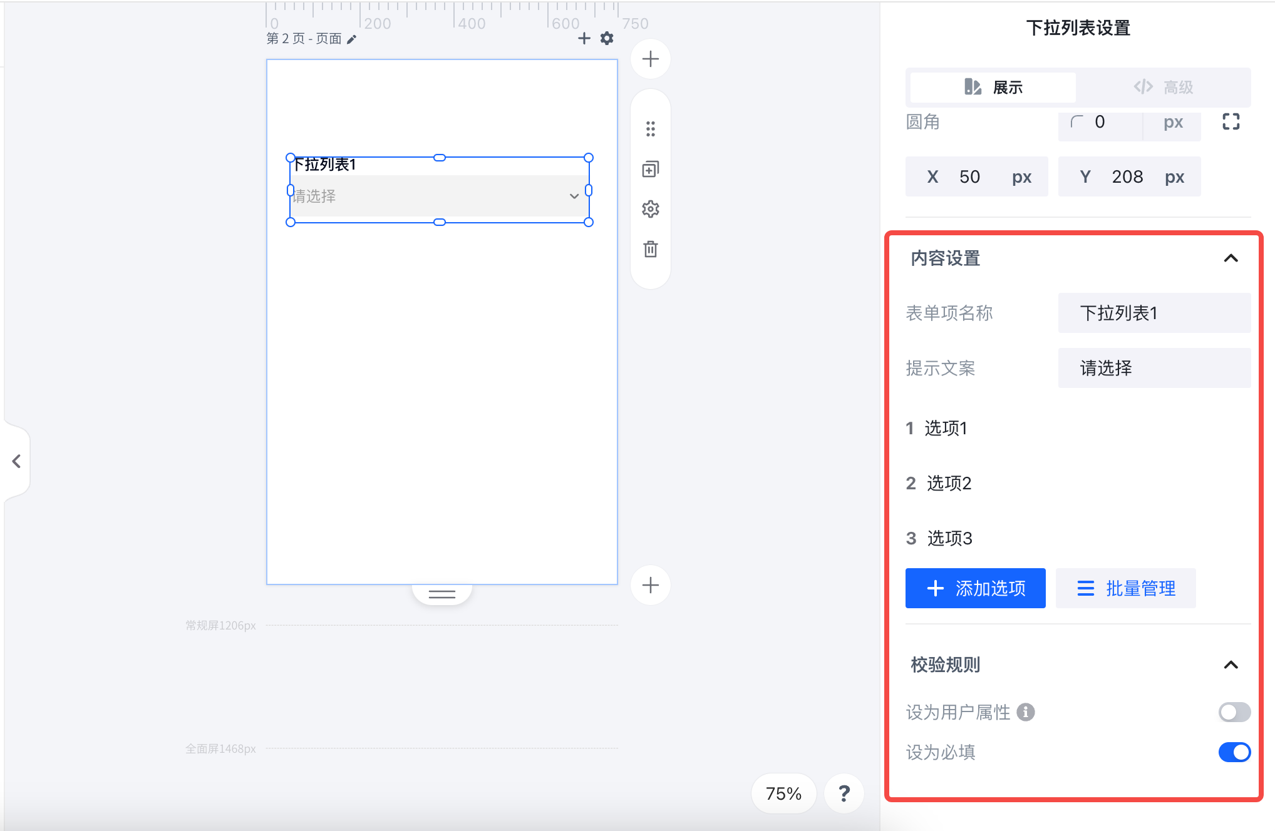Open page settings via the gear icon in the page header

coord(607,38)
